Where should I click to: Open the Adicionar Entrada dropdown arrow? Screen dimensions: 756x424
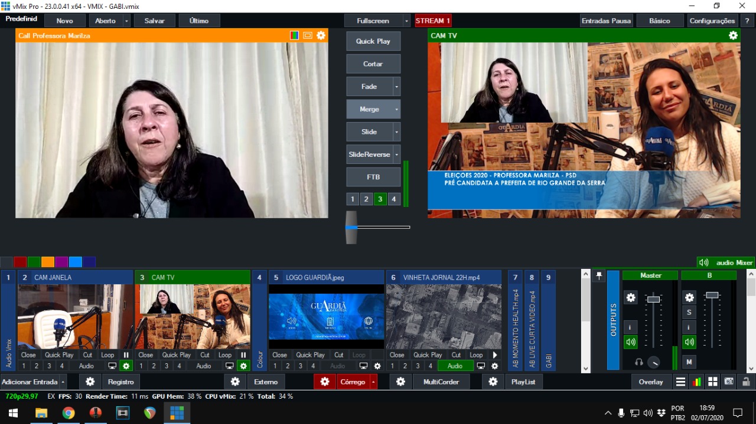coord(63,382)
